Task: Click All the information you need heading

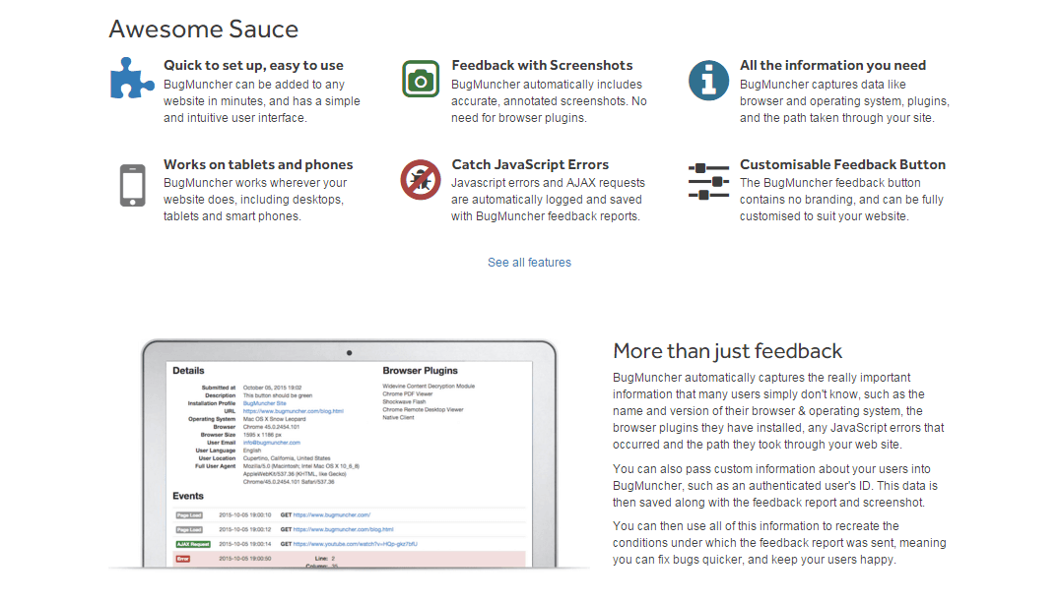Action: click(x=832, y=66)
